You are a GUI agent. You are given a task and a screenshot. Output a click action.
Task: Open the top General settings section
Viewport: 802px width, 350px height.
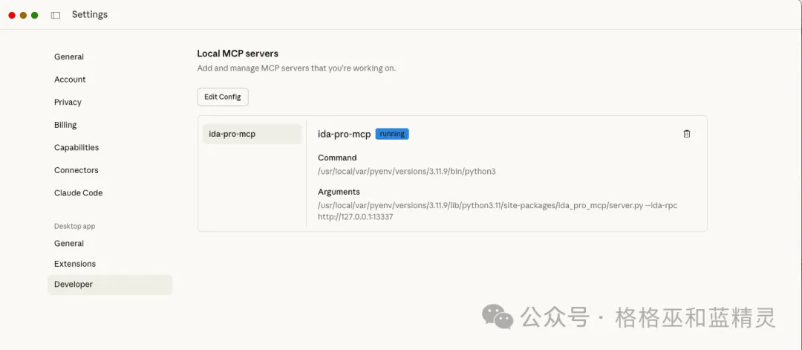click(x=69, y=56)
